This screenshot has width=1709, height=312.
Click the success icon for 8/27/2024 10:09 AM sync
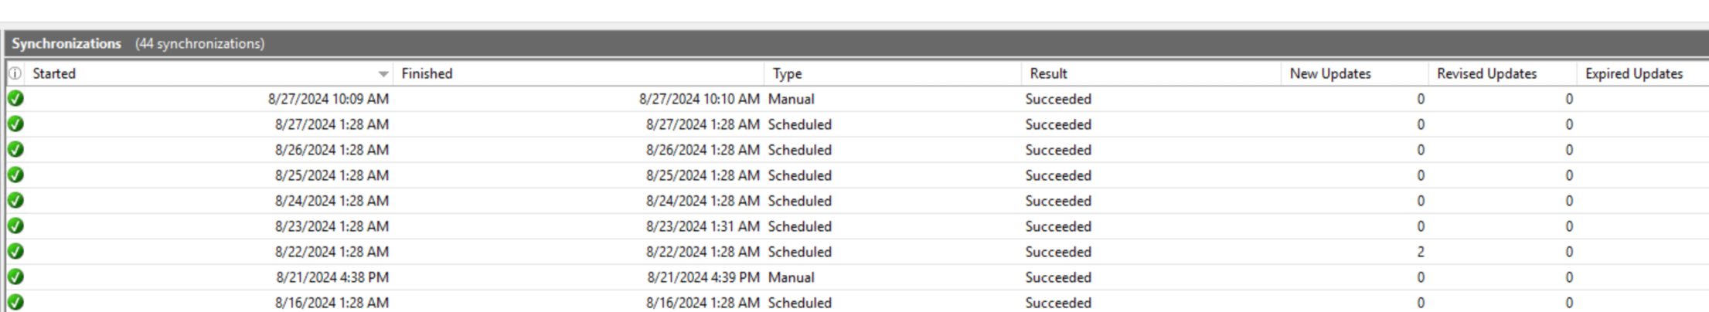coord(15,99)
